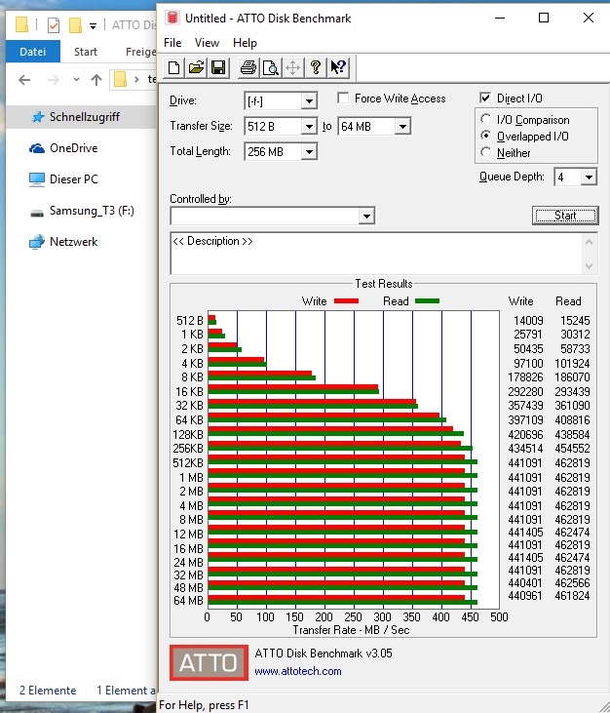Click into the Description text field

pos(376,254)
